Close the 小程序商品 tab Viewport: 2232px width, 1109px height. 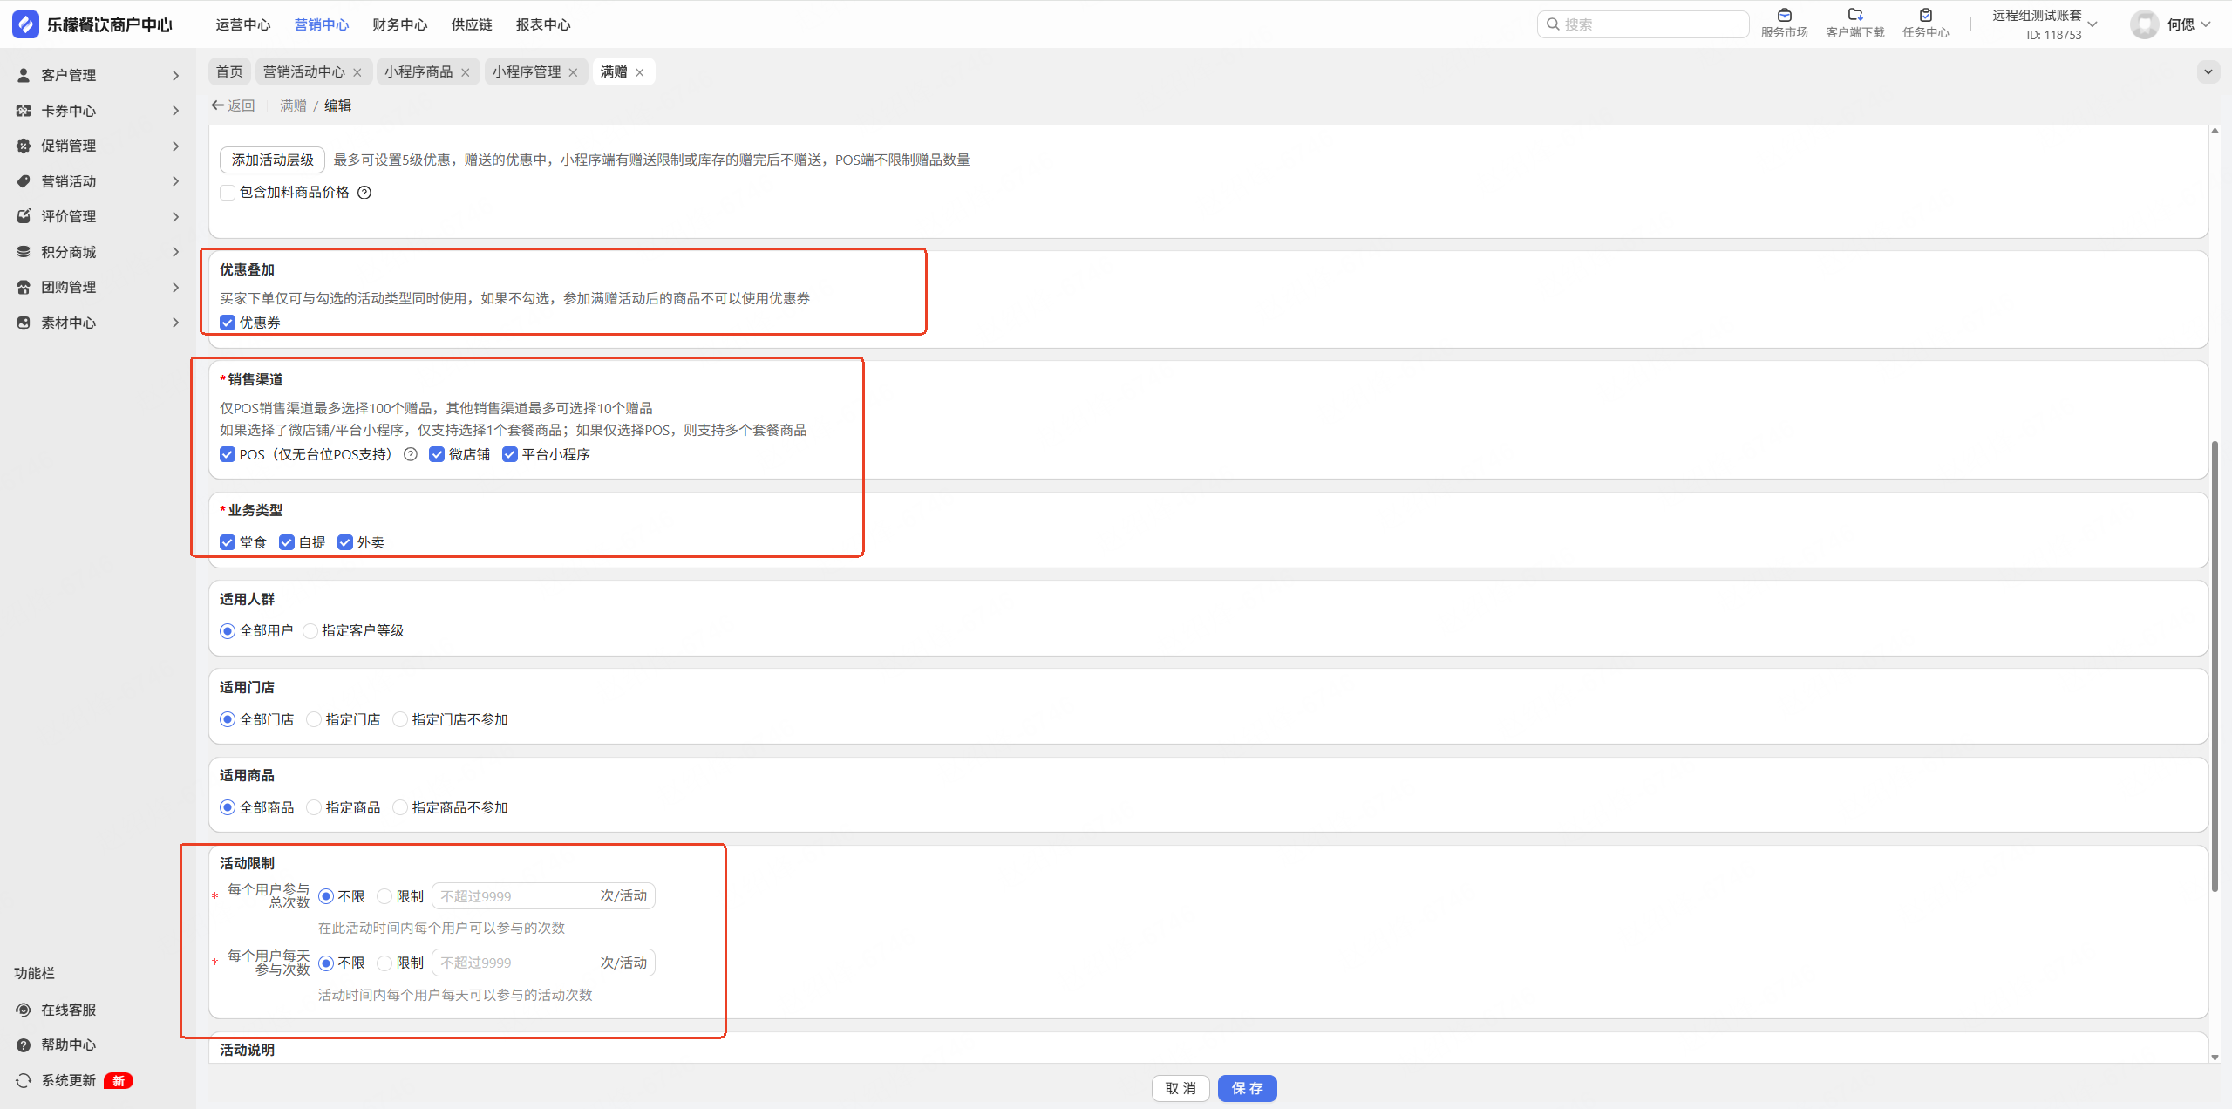[x=466, y=72]
